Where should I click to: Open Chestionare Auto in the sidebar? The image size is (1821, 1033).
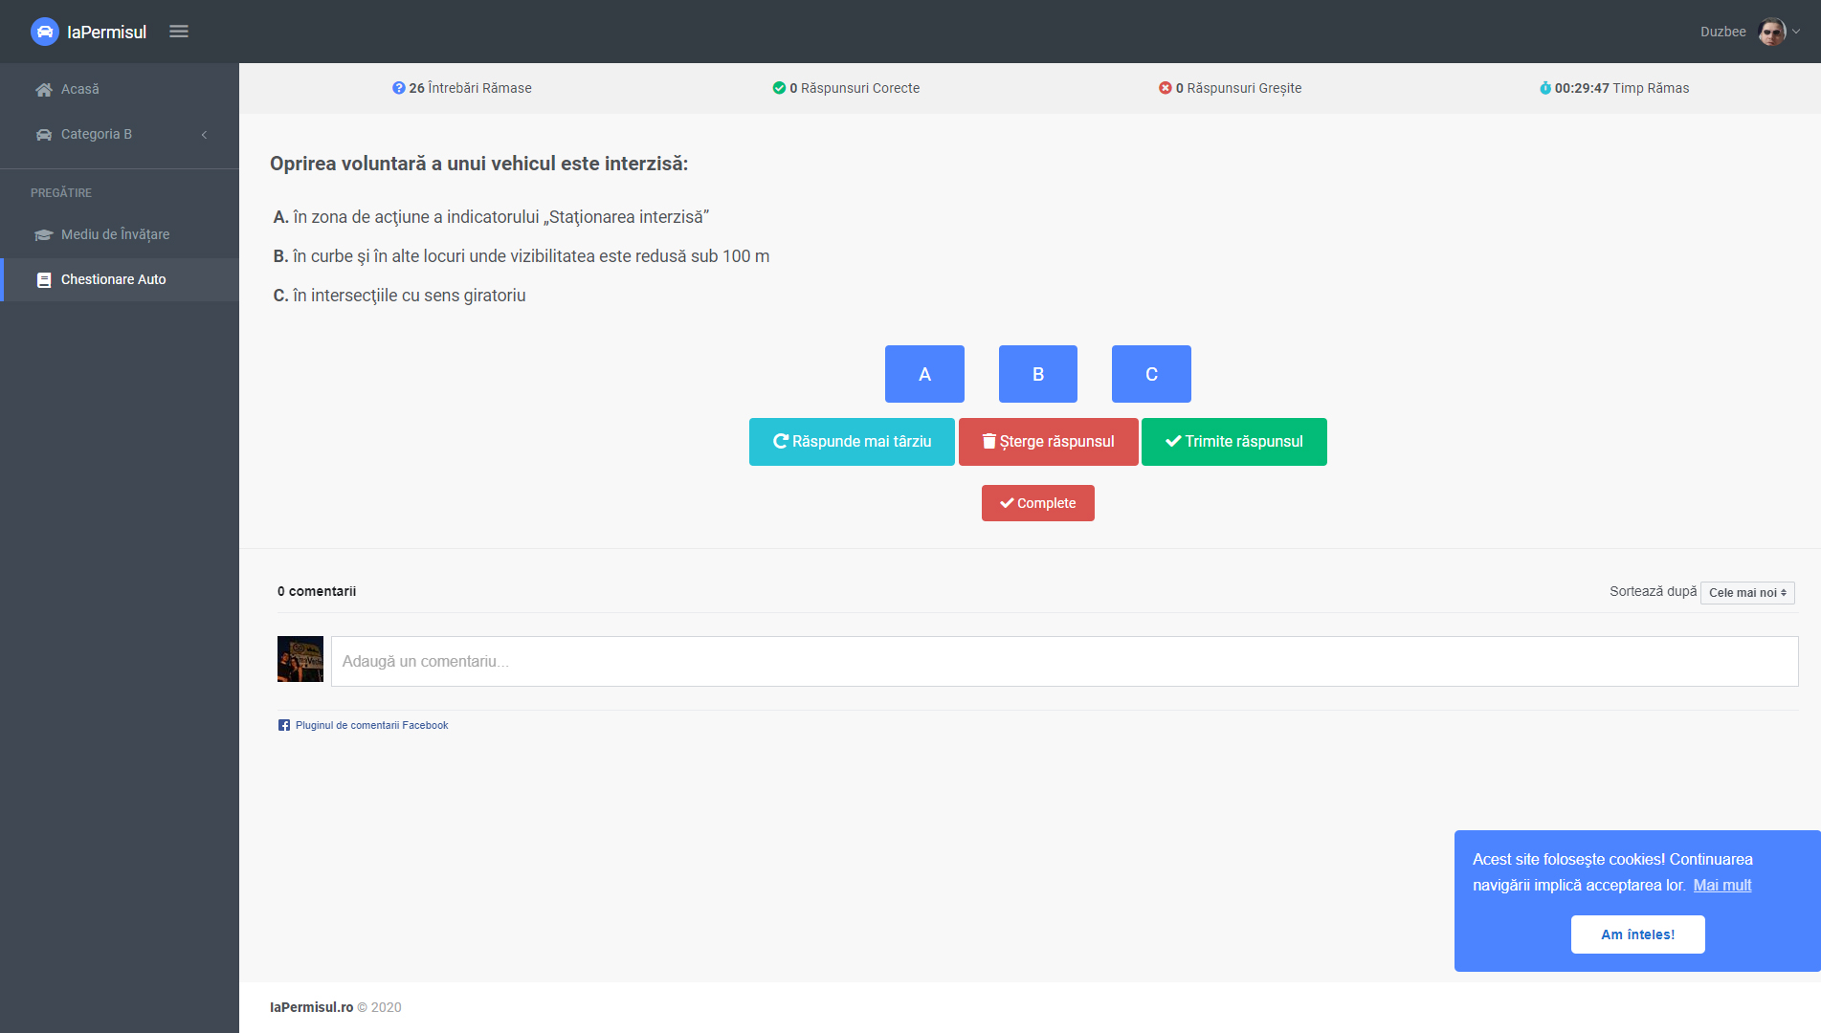(113, 280)
